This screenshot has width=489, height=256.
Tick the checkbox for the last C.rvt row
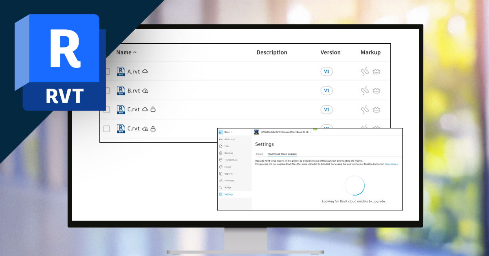(x=106, y=129)
